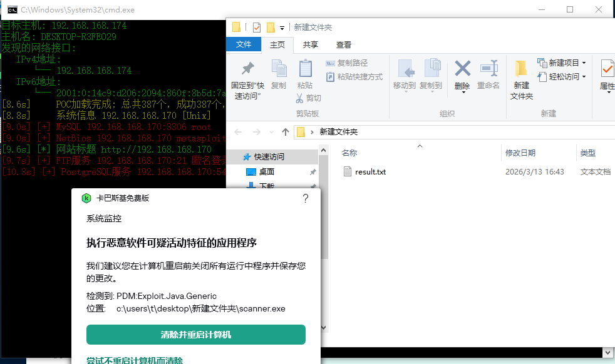The width and height of the screenshot is (615, 364).
Task: Click the address bar path 新建文件夹
Action: pyautogui.click(x=338, y=132)
